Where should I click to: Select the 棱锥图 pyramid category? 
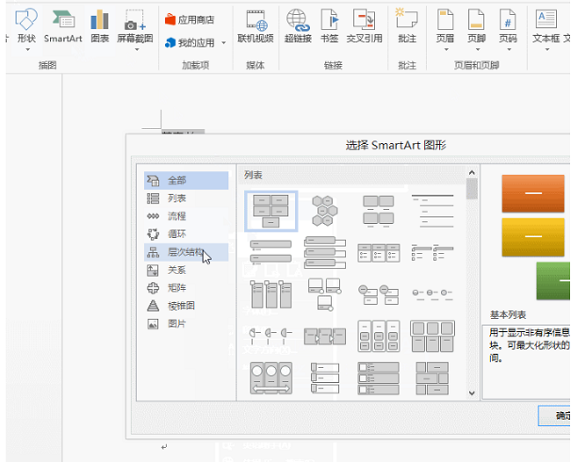(186, 306)
